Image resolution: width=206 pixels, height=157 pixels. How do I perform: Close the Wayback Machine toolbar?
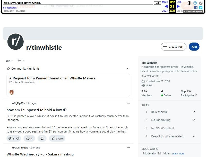201,3
